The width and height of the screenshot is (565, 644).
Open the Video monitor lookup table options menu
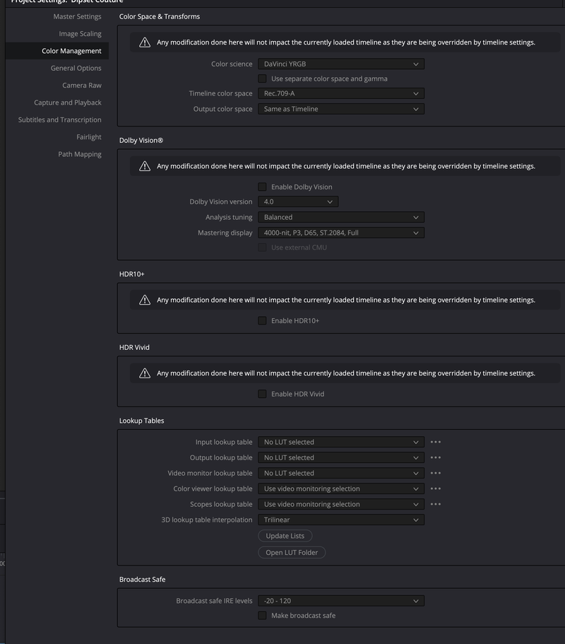(x=436, y=473)
